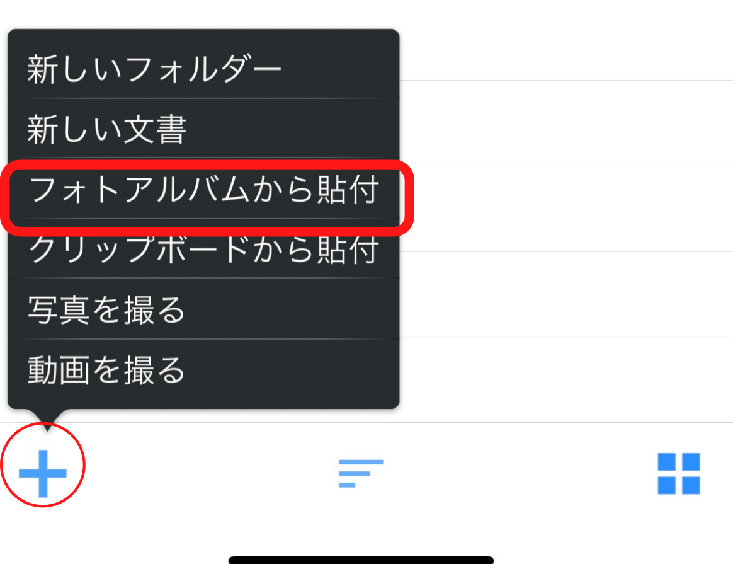Tap empty list row right of 写真を撮る
This screenshot has height=564, width=733.
click(566, 294)
